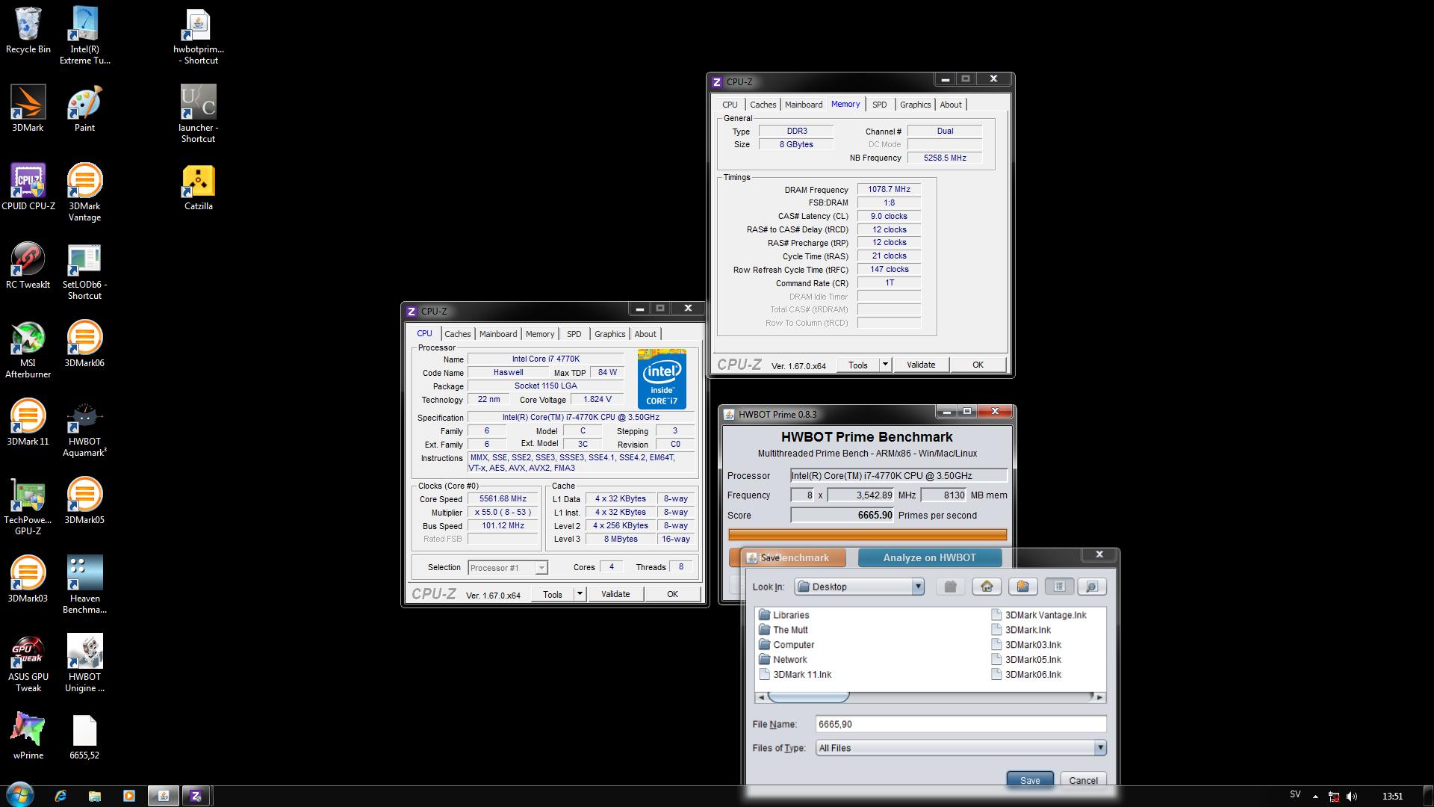The height and width of the screenshot is (807, 1434).
Task: Select the launcher shortcut icon
Action: [x=199, y=114]
